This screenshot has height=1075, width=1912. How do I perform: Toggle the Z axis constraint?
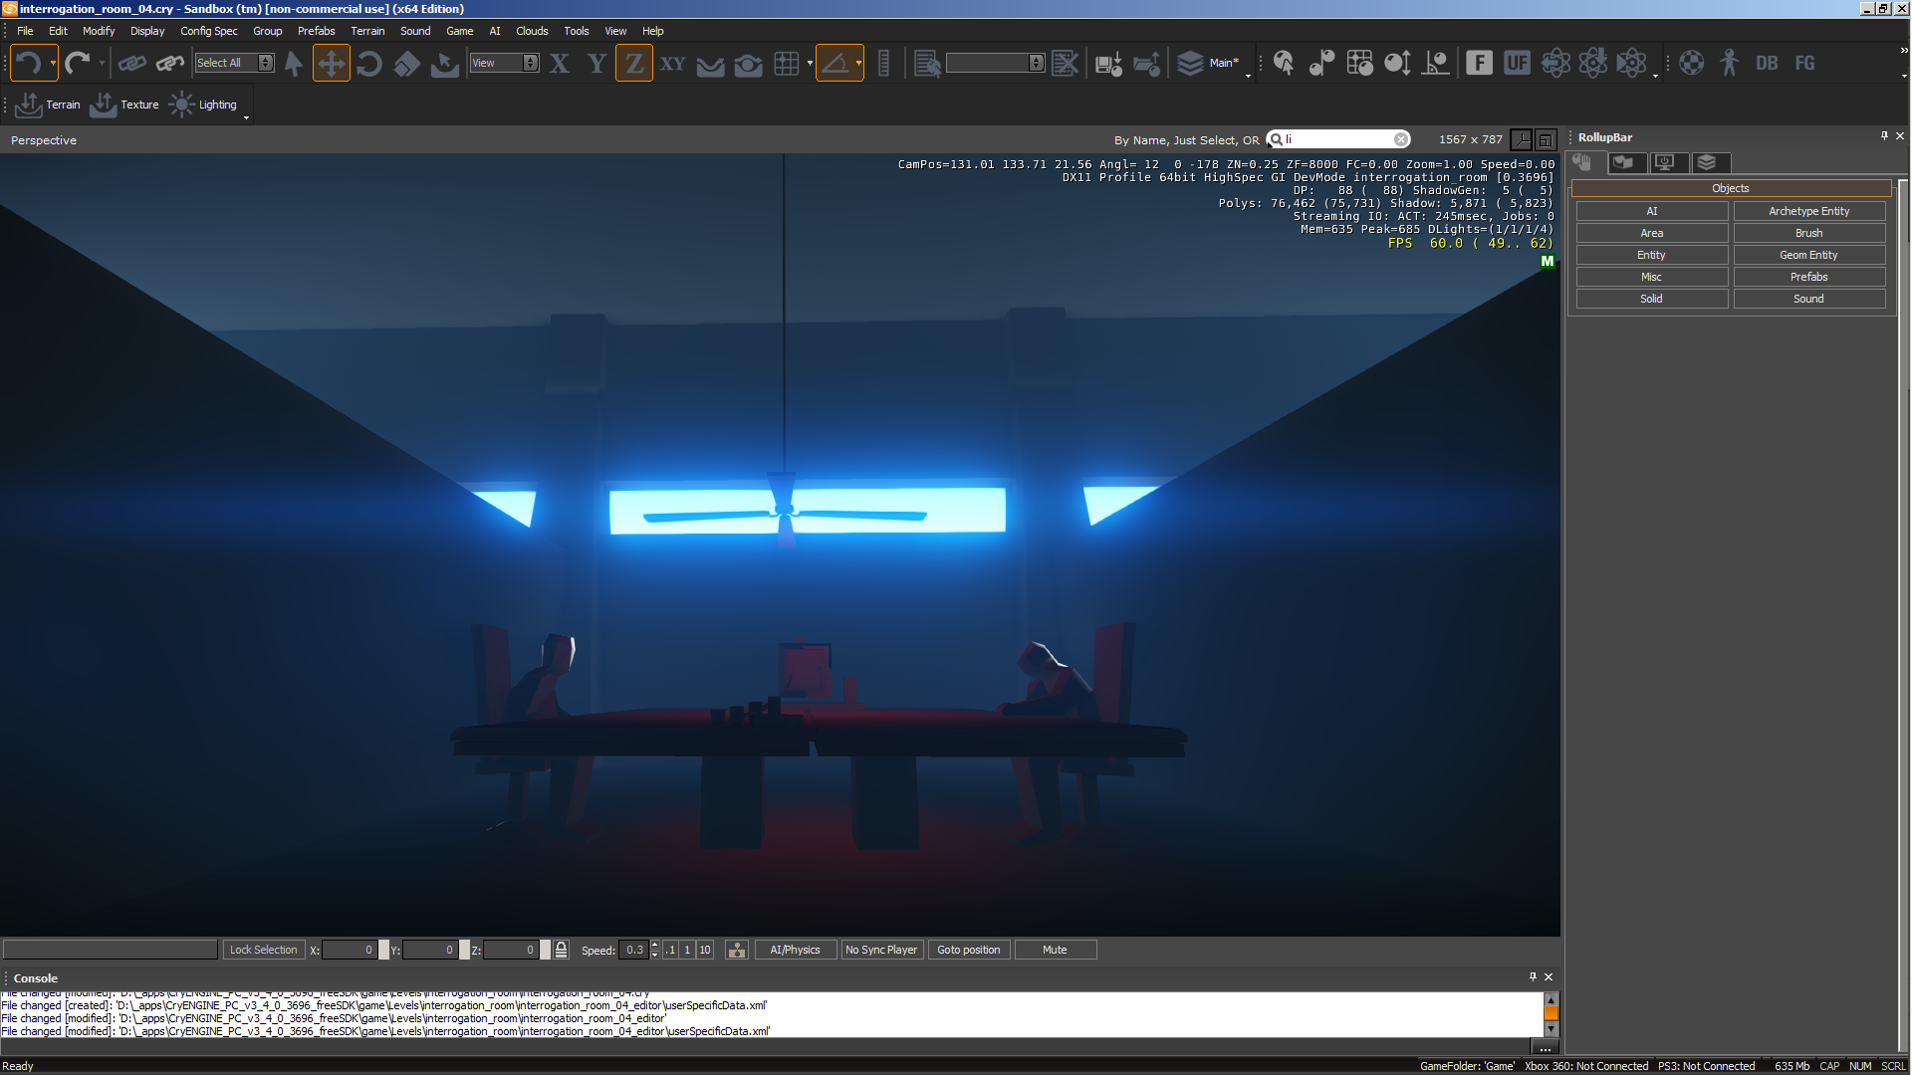point(634,64)
